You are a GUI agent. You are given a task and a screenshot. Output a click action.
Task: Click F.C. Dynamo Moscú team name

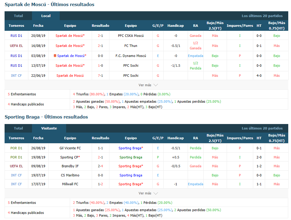(131, 56)
